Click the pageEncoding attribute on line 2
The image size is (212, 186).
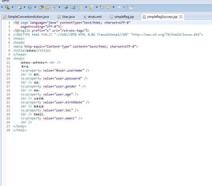pyautogui.click(x=32, y=27)
